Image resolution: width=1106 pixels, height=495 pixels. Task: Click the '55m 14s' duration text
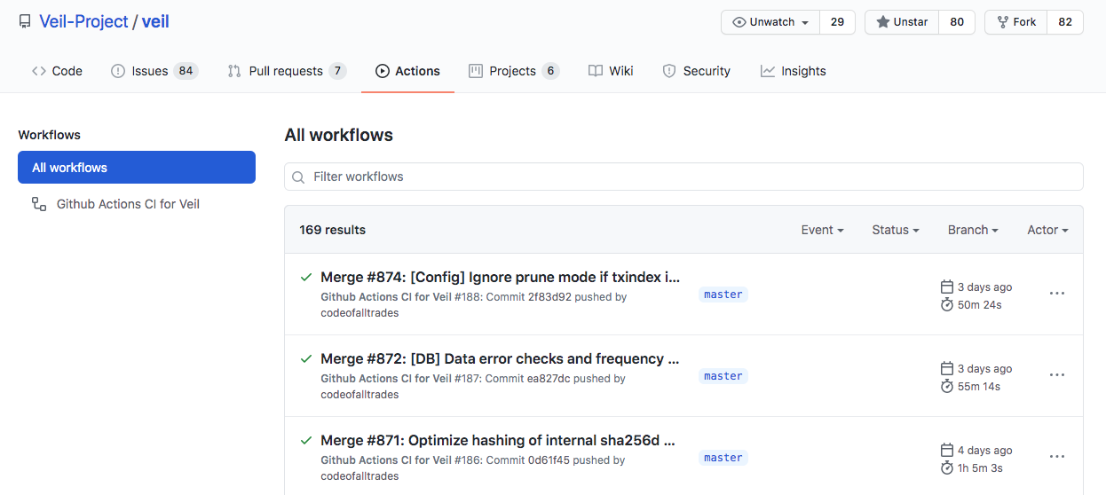tap(979, 387)
